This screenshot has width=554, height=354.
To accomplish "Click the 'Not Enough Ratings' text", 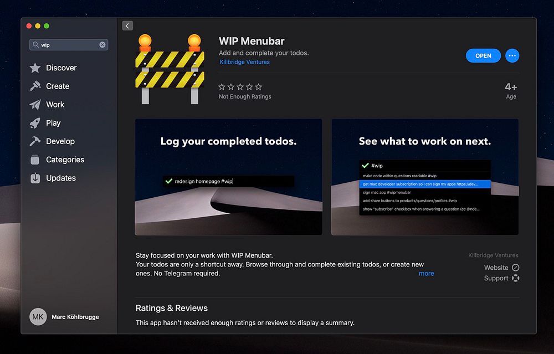I will coord(245,96).
